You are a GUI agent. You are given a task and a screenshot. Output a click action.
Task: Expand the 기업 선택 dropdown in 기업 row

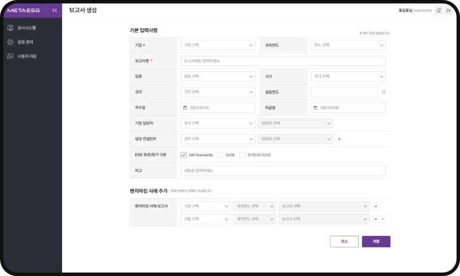pos(217,45)
